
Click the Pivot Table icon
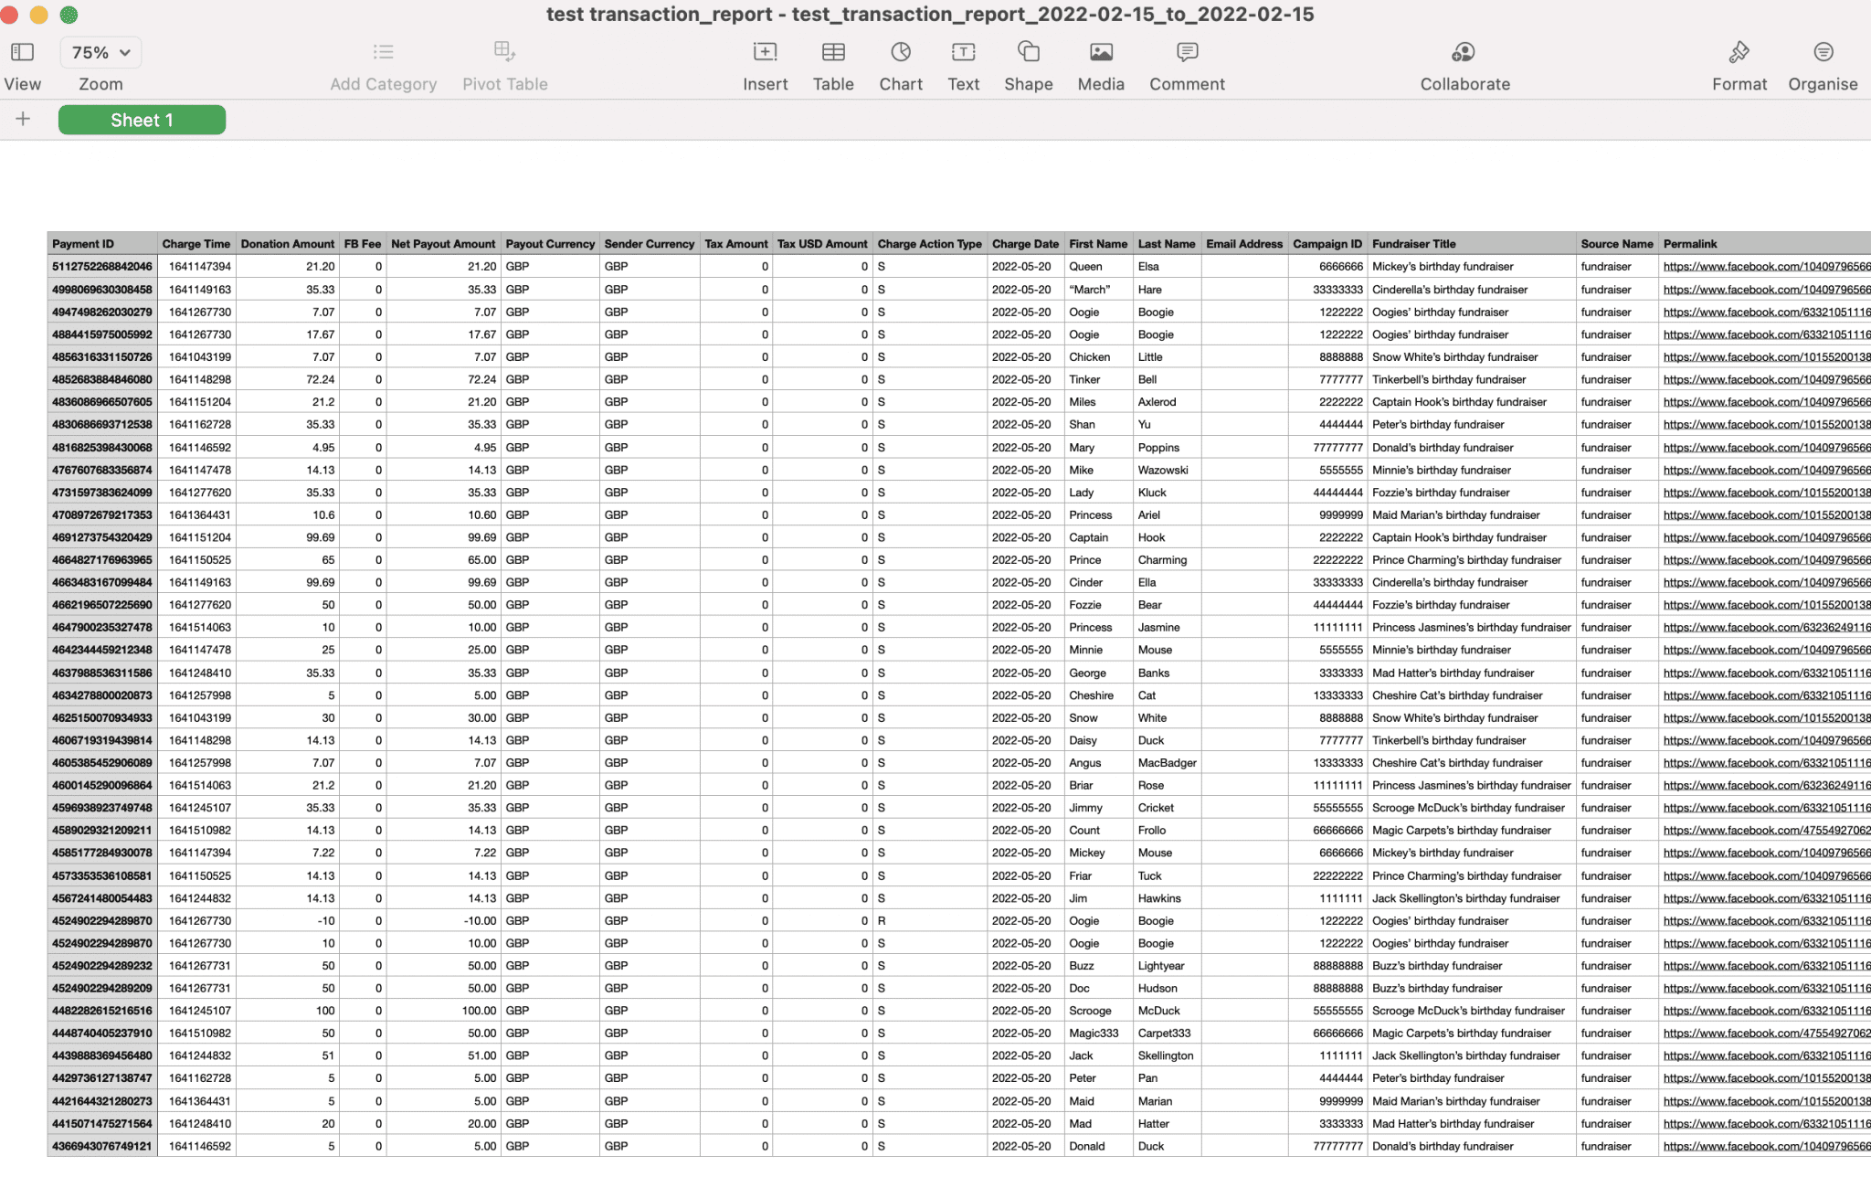[504, 62]
